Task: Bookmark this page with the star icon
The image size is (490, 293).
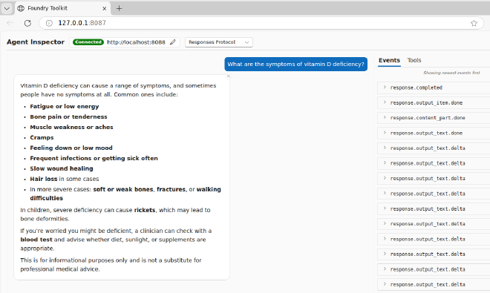Action: point(474,23)
